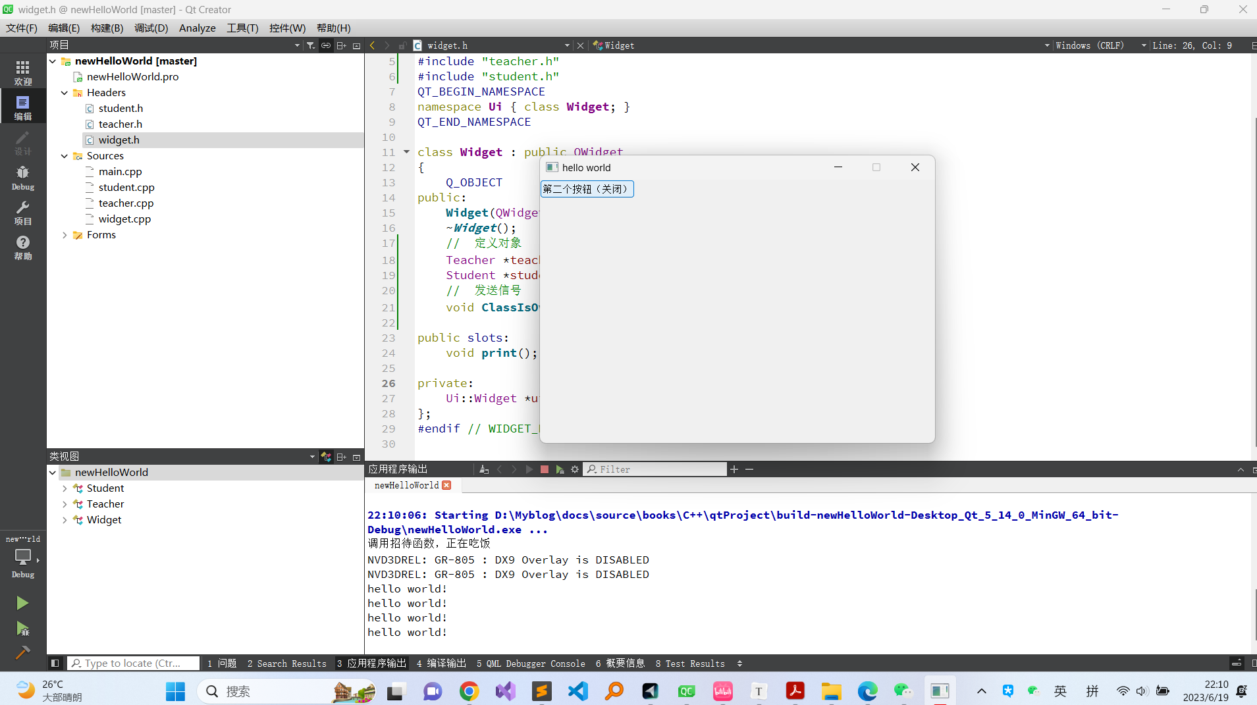Viewport: 1257px width, 705px height.
Task: Open Windows Start menu
Action: [175, 691]
